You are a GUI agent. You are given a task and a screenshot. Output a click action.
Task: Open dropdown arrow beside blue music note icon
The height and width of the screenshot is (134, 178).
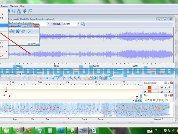coord(61,78)
